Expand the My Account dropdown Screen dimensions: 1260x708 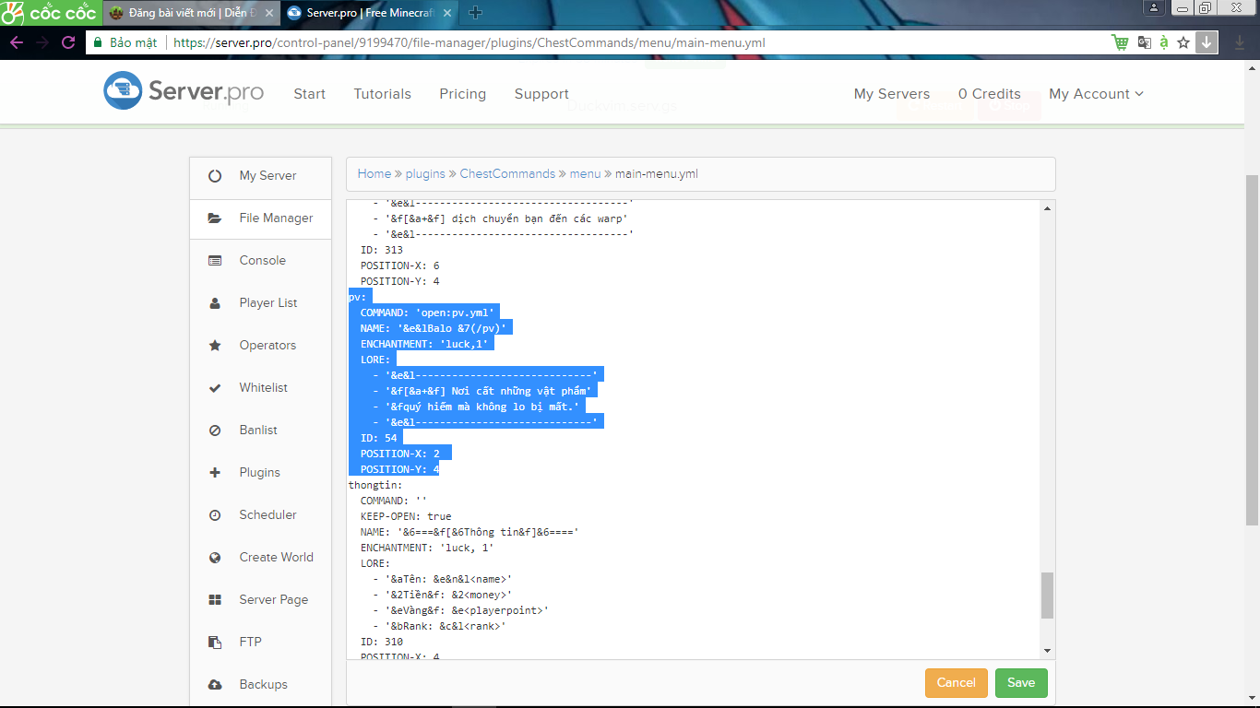1096,94
